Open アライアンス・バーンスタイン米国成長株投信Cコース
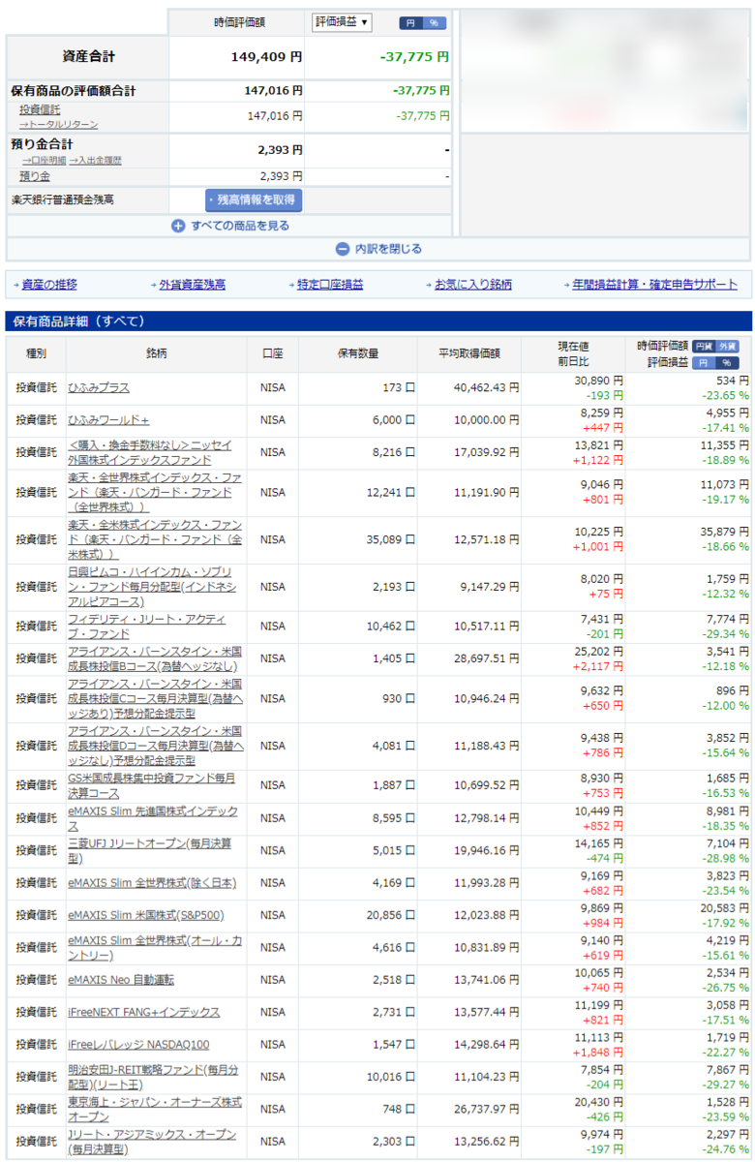This screenshot has height=1162, width=755. pyautogui.click(x=155, y=698)
